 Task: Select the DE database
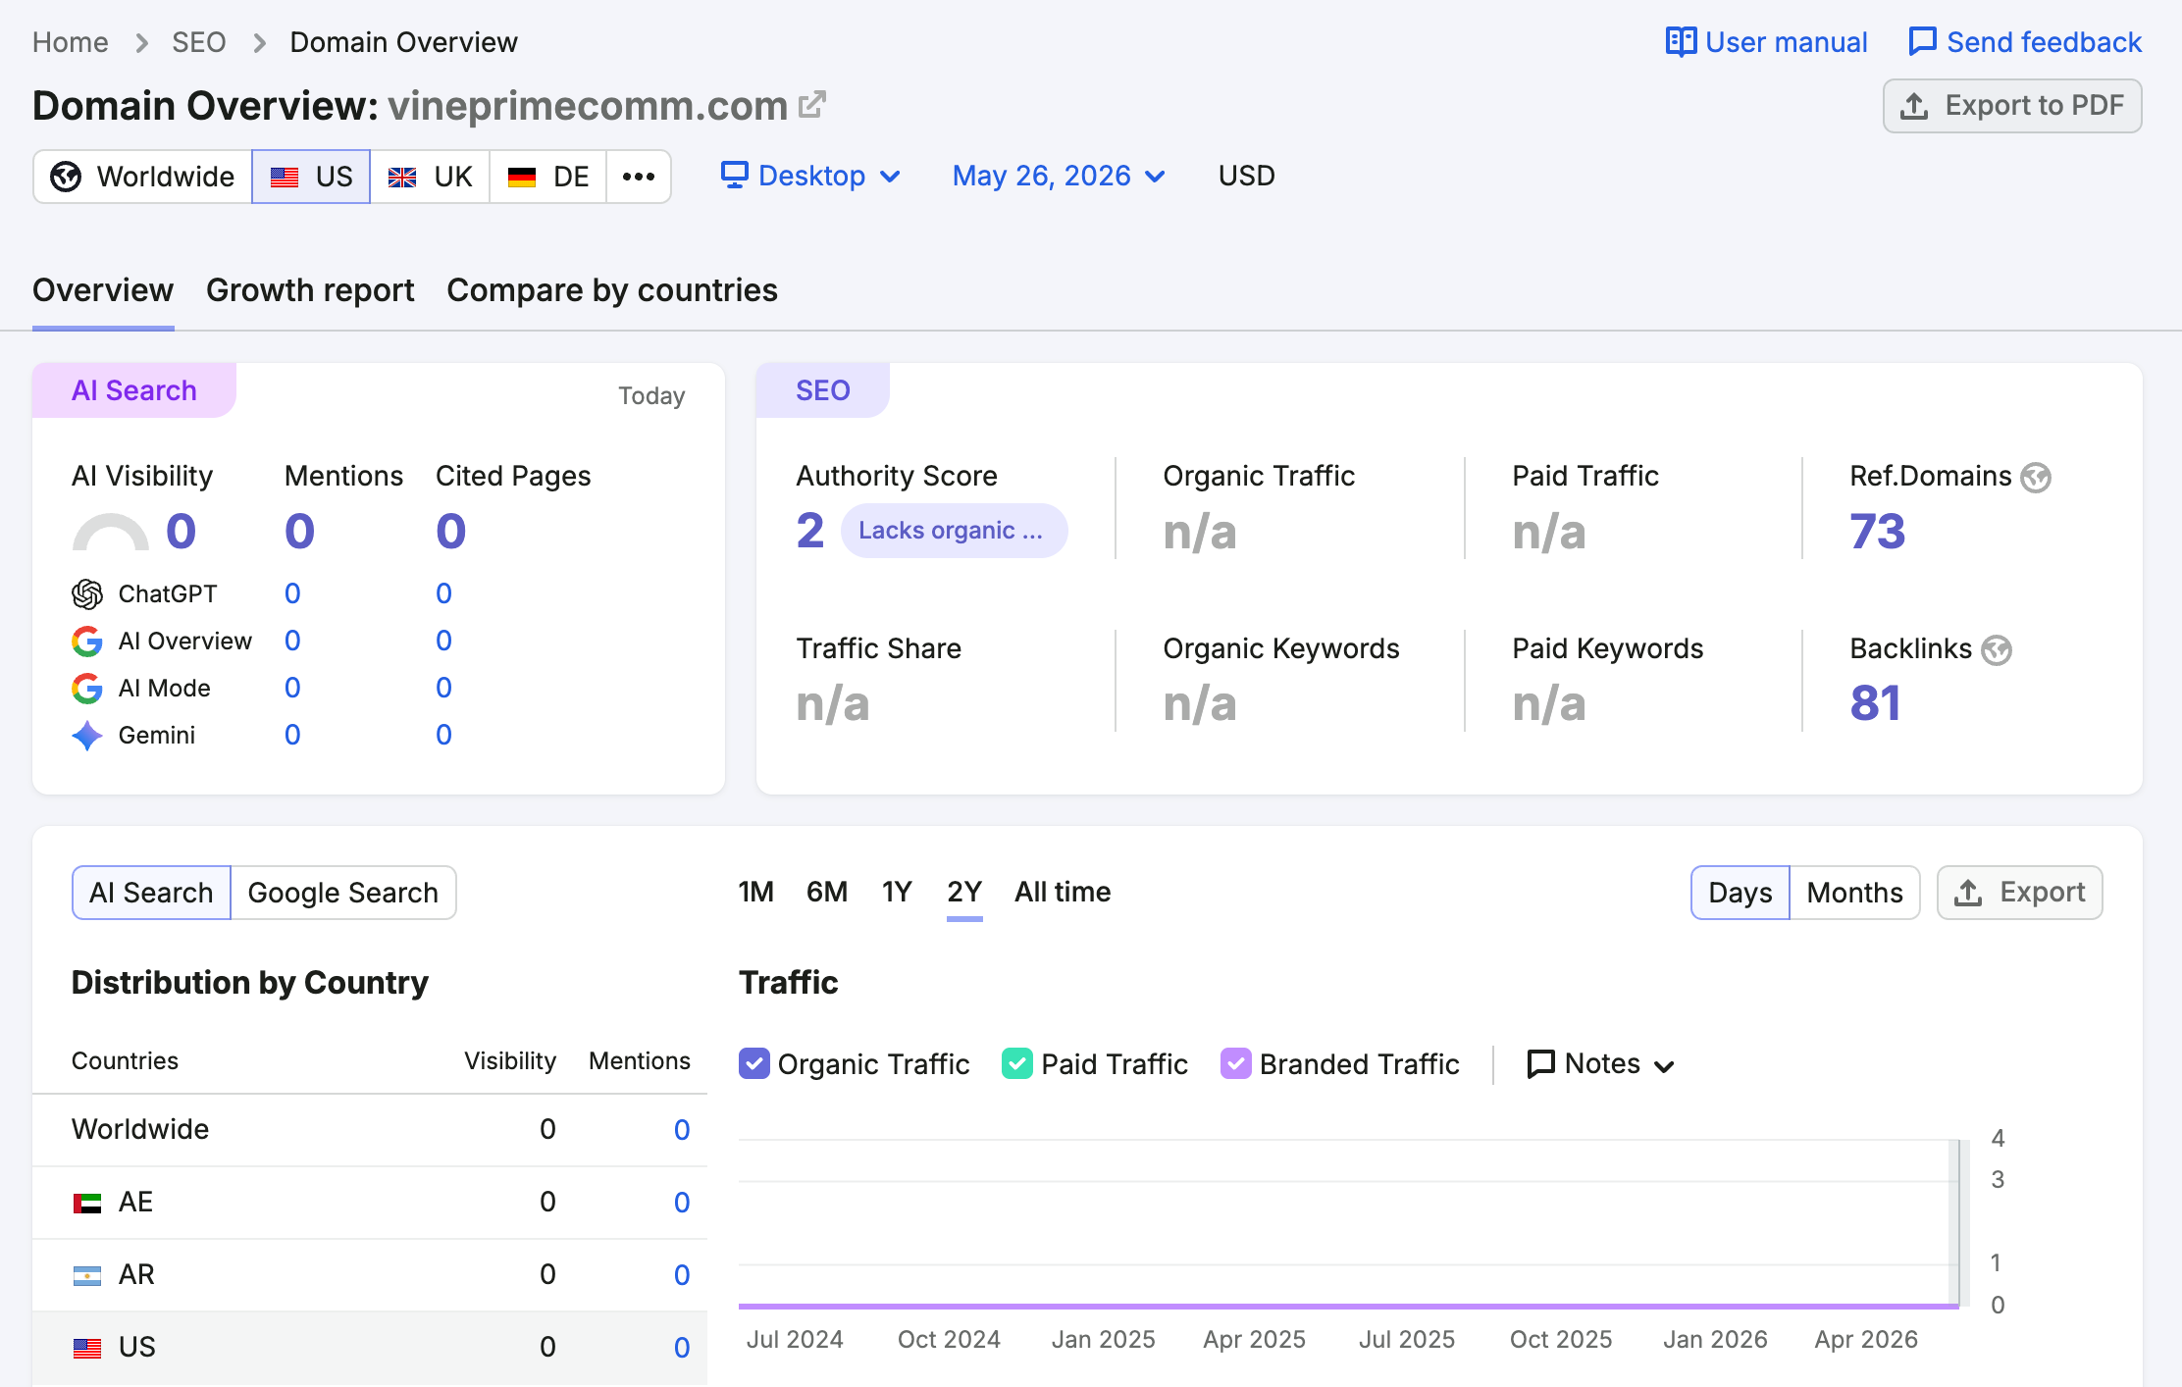tap(547, 177)
